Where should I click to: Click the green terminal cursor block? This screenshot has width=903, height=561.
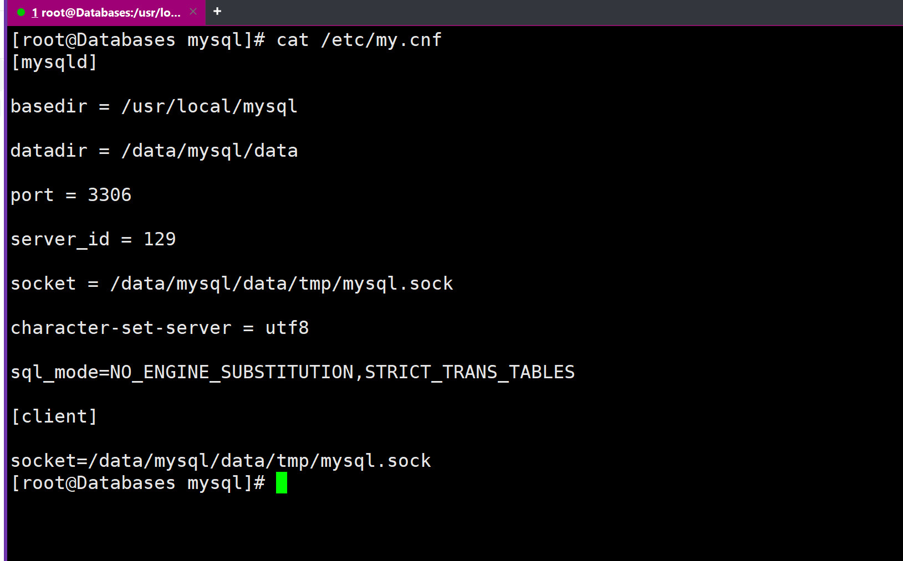click(282, 483)
